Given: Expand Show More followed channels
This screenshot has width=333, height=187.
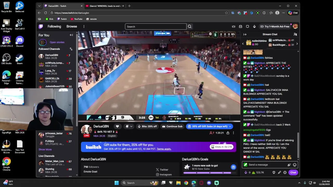Looking at the screenshot, I should (45, 149).
